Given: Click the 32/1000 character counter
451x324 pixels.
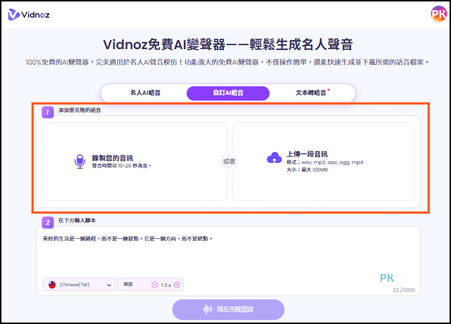Looking at the screenshot, I should coord(403,290).
